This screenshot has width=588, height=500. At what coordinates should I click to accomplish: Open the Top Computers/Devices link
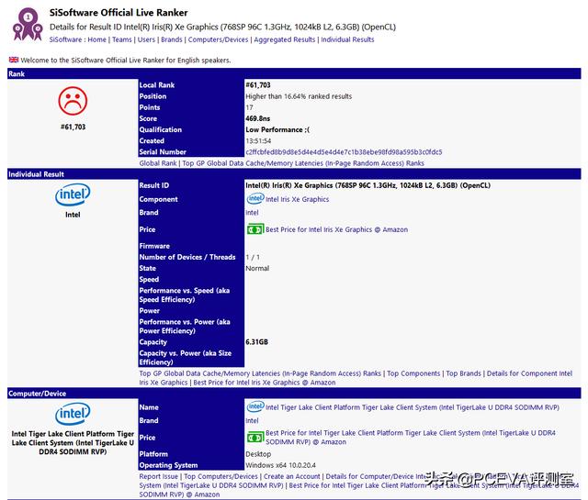[220, 476]
